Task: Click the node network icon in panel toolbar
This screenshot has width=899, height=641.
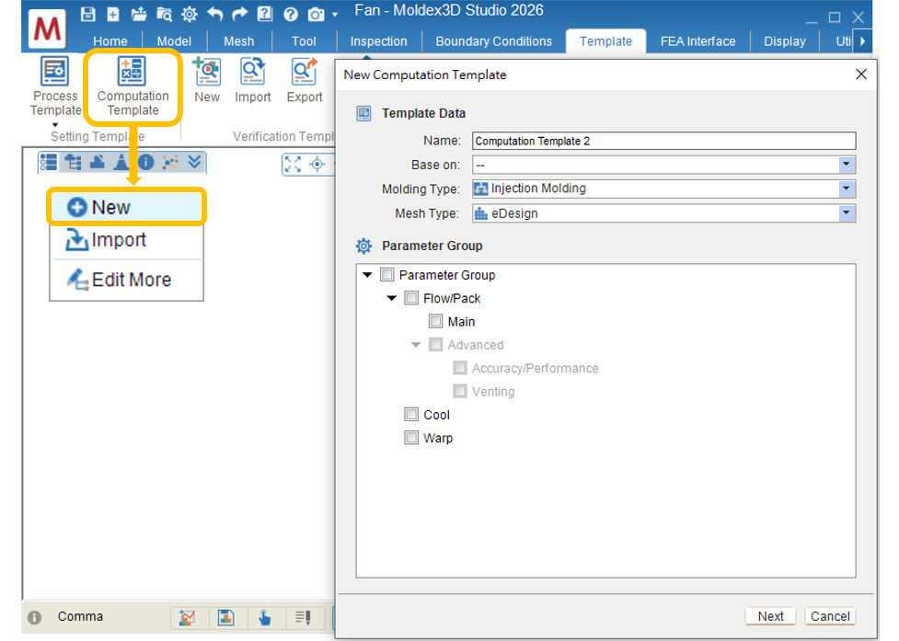Action: [170, 163]
